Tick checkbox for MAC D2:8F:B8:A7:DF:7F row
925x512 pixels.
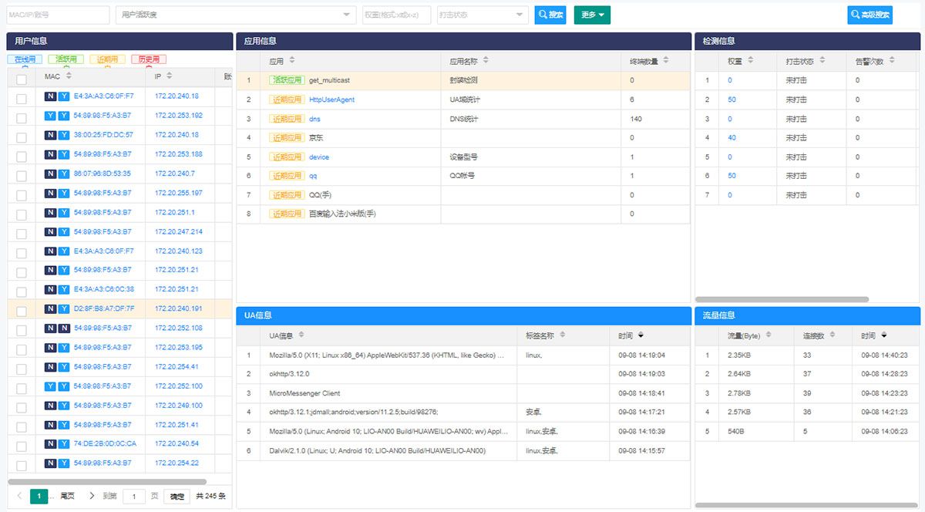point(22,312)
